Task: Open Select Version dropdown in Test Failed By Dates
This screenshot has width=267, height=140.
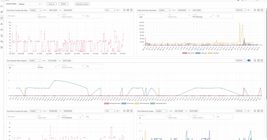Action: tap(203, 117)
